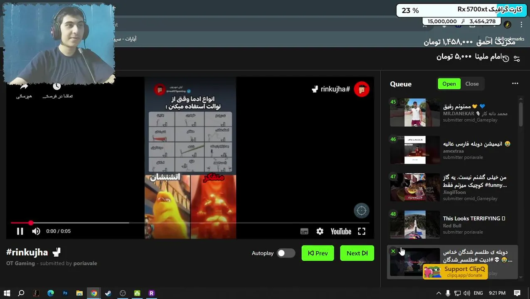Open Steam from the taskbar
Screen dimensions: 530x299
(108, 293)
